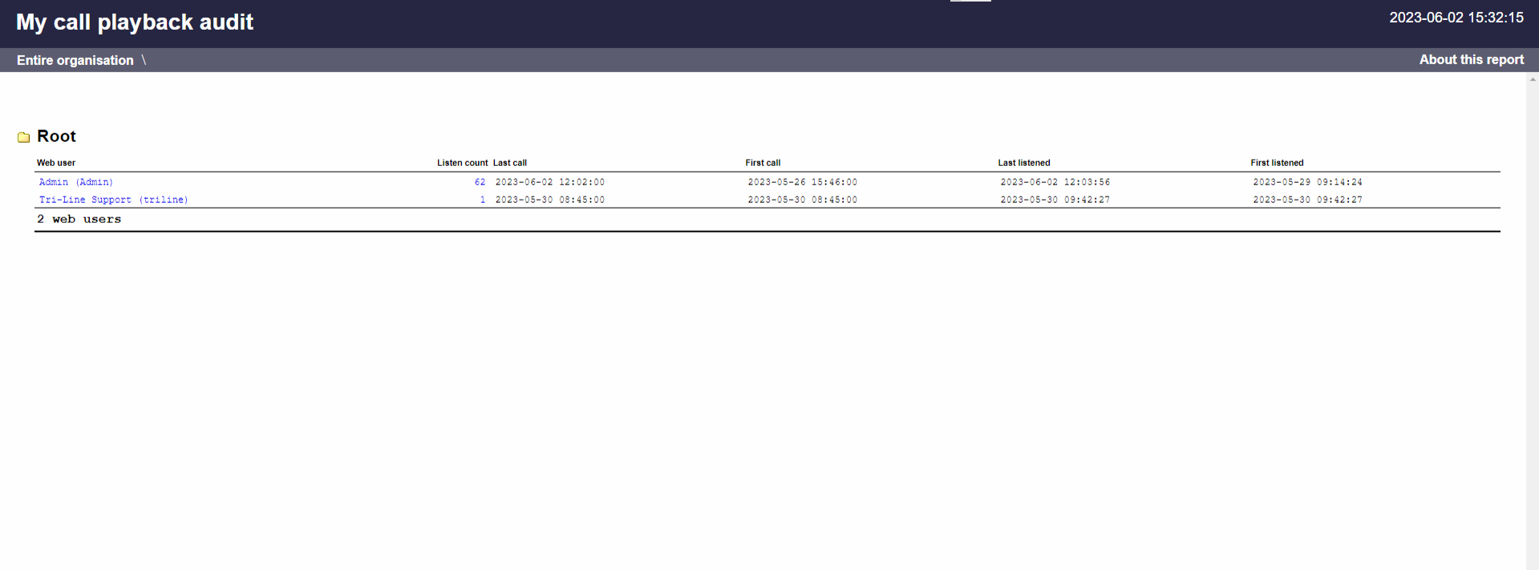Screen dimensions: 1539x570
Task: Click Tri-Line Support's first listened date cell
Action: [x=1307, y=200]
